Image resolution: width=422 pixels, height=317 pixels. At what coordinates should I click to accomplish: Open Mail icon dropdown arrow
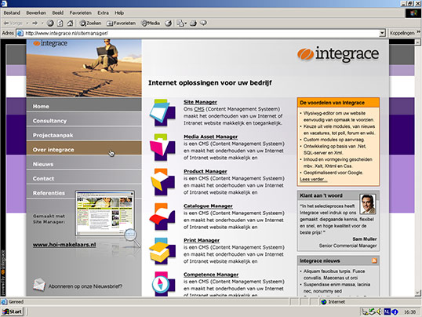[x=185, y=24]
